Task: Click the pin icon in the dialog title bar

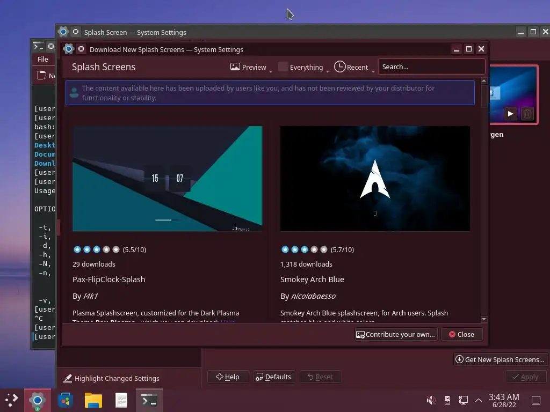Action: (81, 49)
